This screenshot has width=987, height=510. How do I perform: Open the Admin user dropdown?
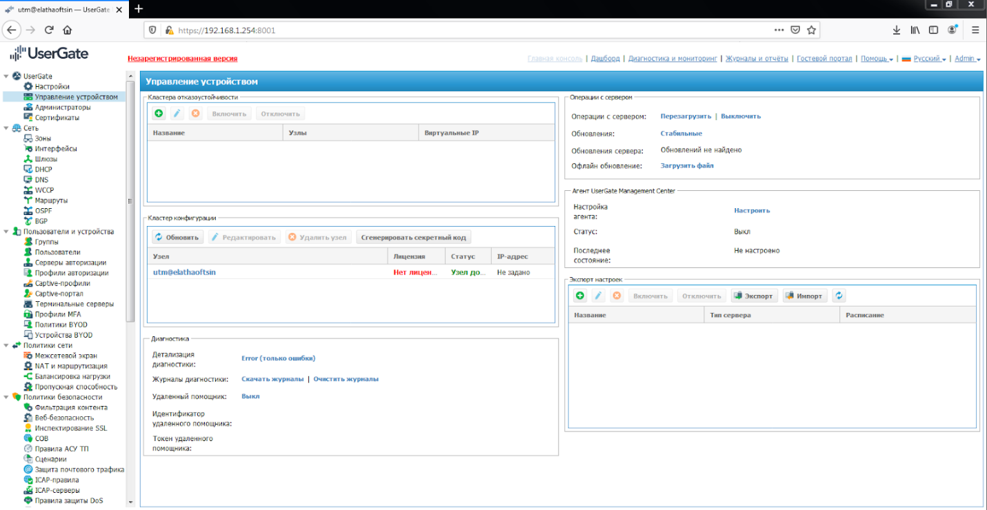(968, 59)
